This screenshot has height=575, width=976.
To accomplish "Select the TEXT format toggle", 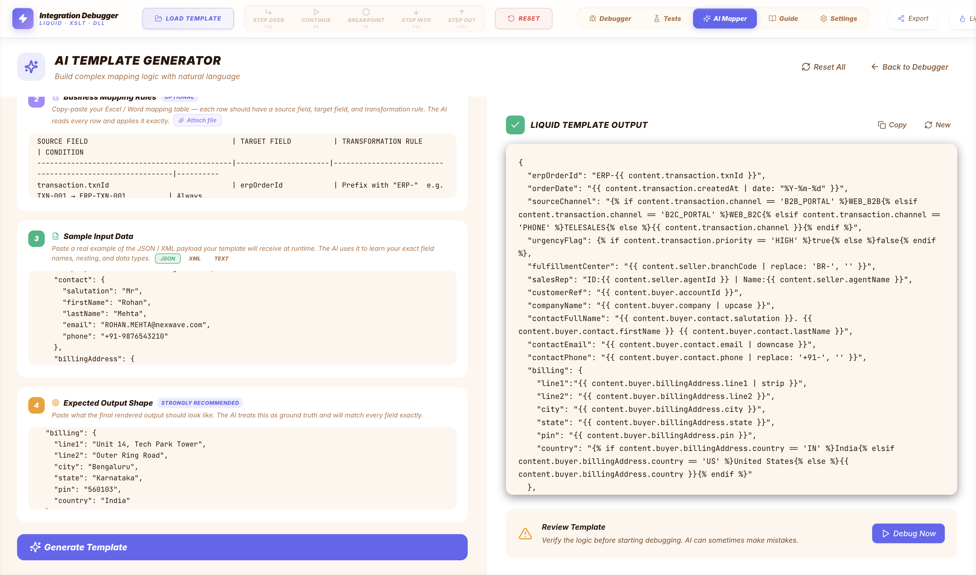I will tap(221, 258).
